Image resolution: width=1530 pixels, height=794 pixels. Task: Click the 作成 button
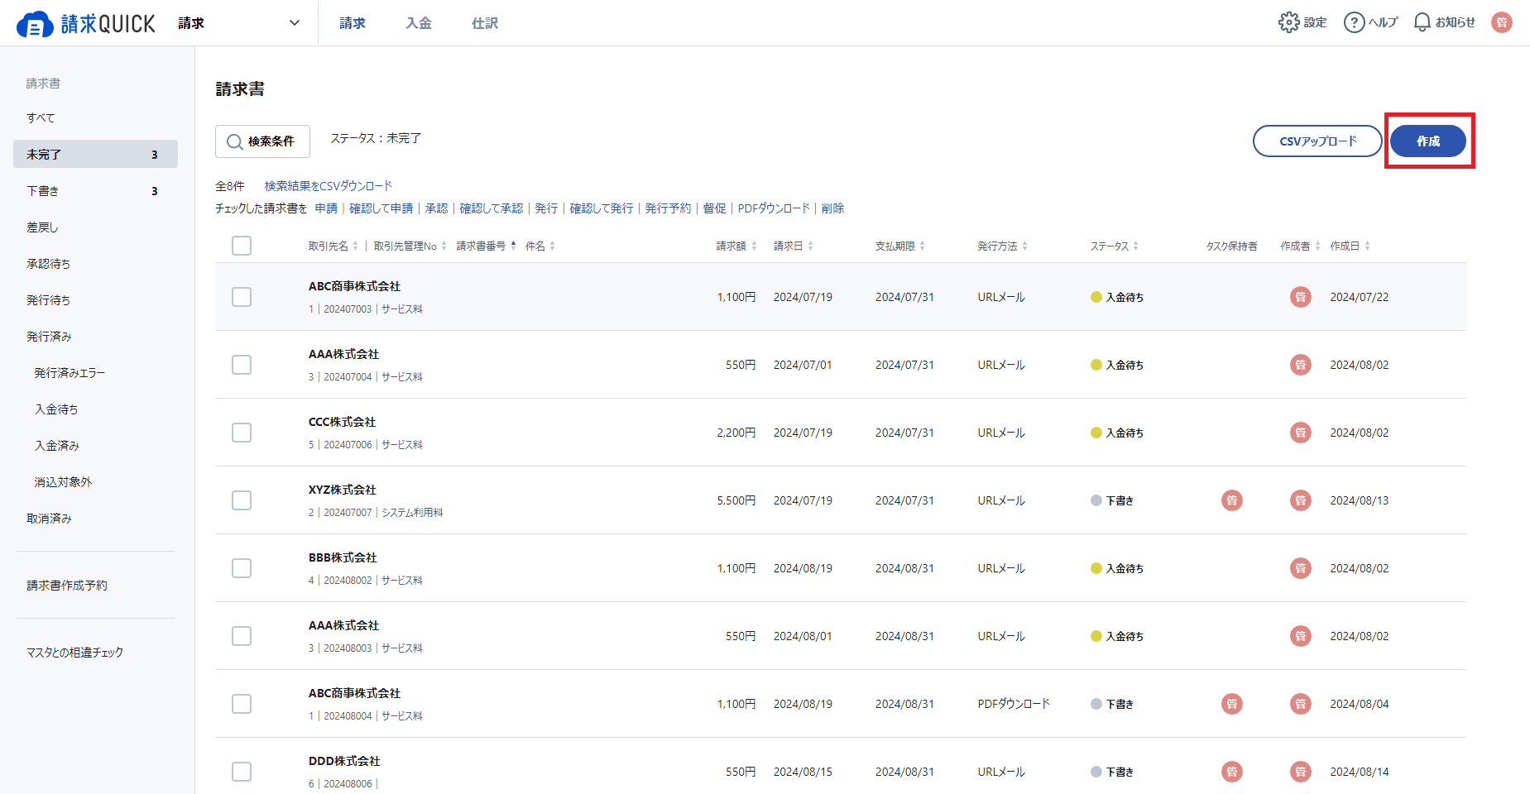[1427, 141]
